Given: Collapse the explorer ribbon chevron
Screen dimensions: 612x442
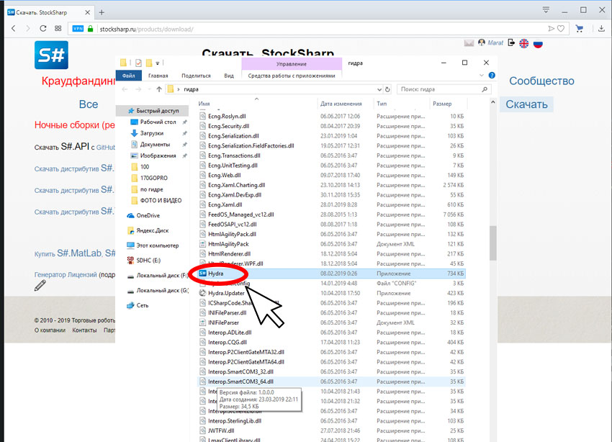Looking at the screenshot, I should [481, 76].
